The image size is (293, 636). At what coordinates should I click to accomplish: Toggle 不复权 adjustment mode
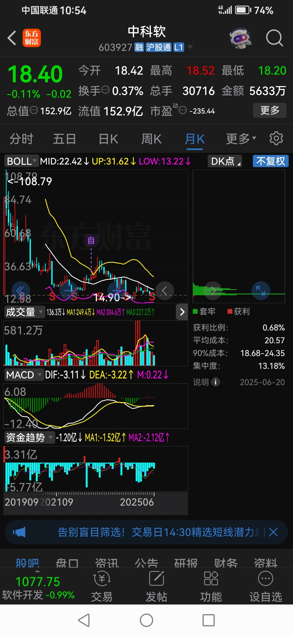click(x=270, y=161)
